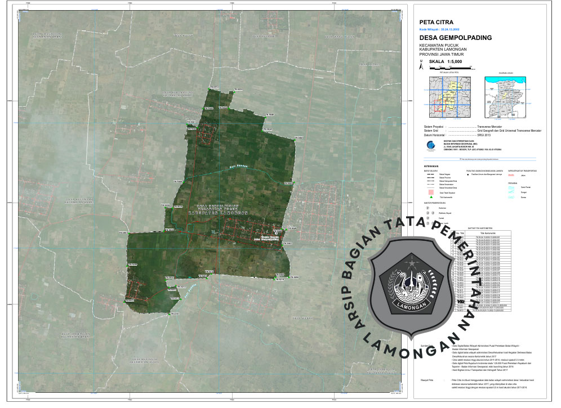Click the Diagram Lokasi inset map
Viewport: 561px width, 408px height.
(x=505, y=97)
